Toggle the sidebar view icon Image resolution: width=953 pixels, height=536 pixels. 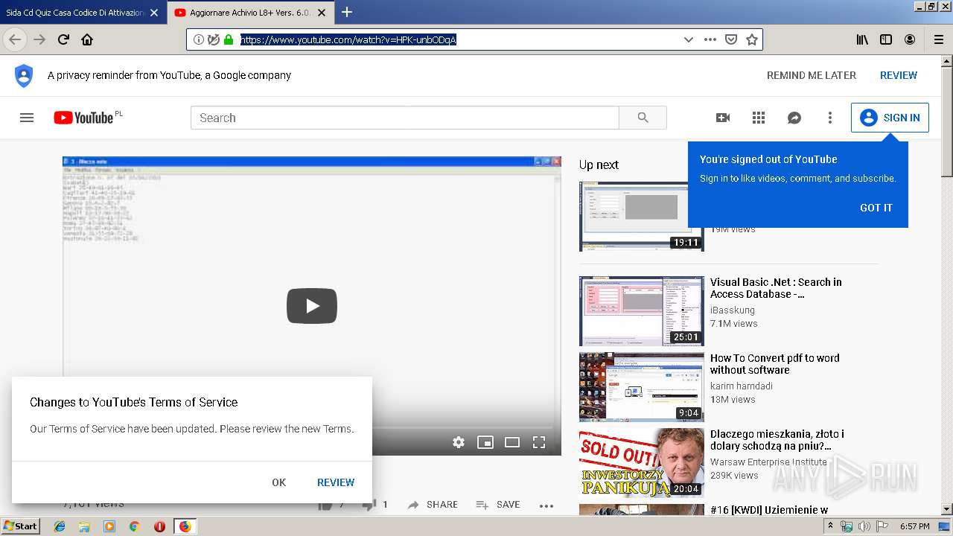pyautogui.click(x=886, y=39)
